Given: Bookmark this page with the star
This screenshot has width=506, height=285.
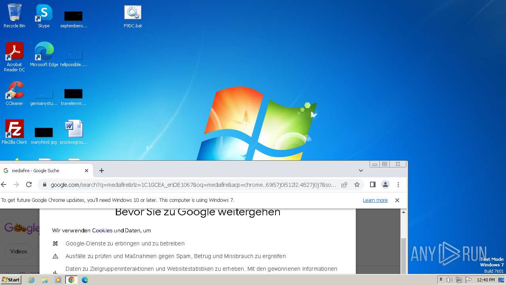Looking at the screenshot, I should pos(357,184).
